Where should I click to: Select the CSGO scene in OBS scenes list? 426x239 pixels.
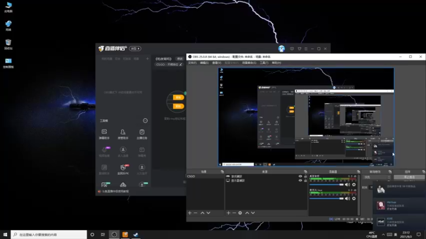[206, 176]
